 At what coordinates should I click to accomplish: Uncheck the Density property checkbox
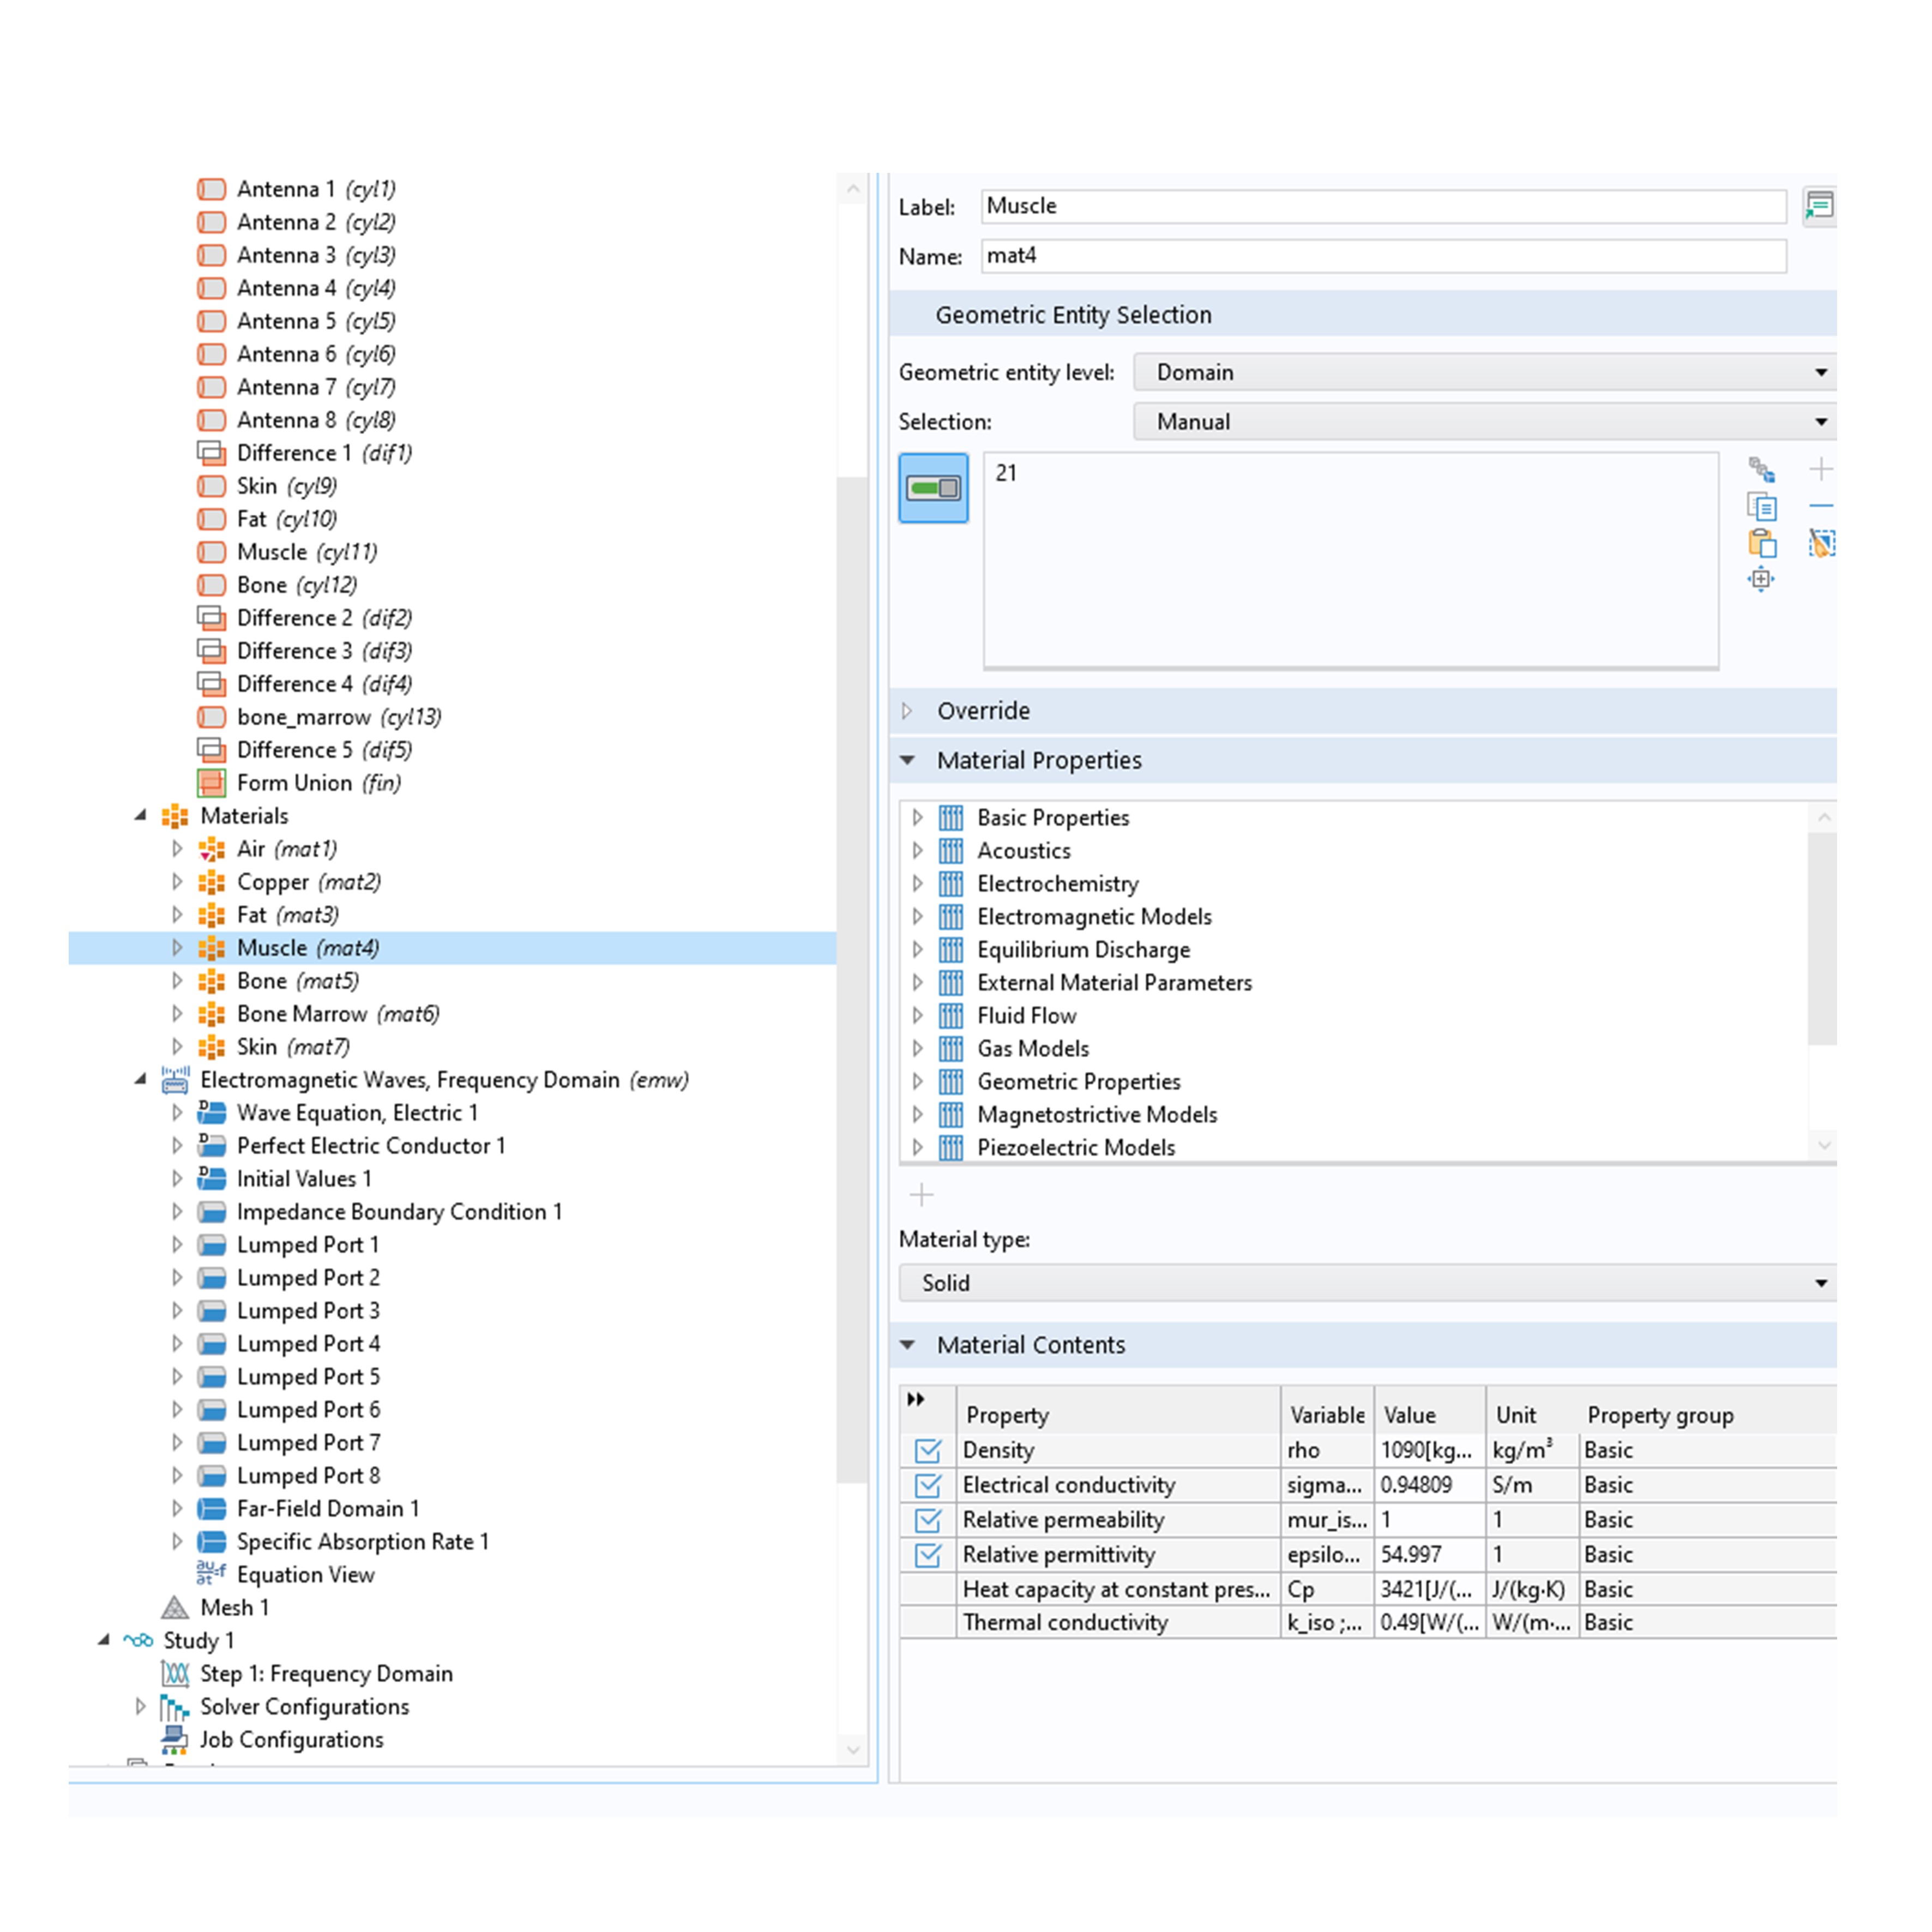pos(927,1450)
